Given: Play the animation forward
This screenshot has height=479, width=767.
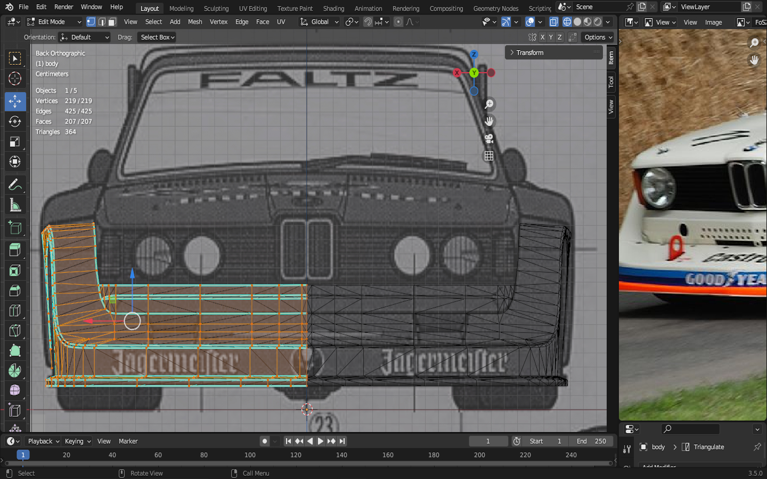Looking at the screenshot, I should 321,441.
